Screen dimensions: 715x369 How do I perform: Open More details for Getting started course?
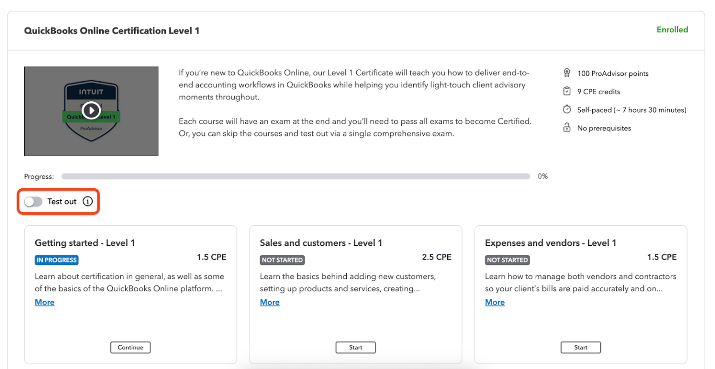click(44, 302)
